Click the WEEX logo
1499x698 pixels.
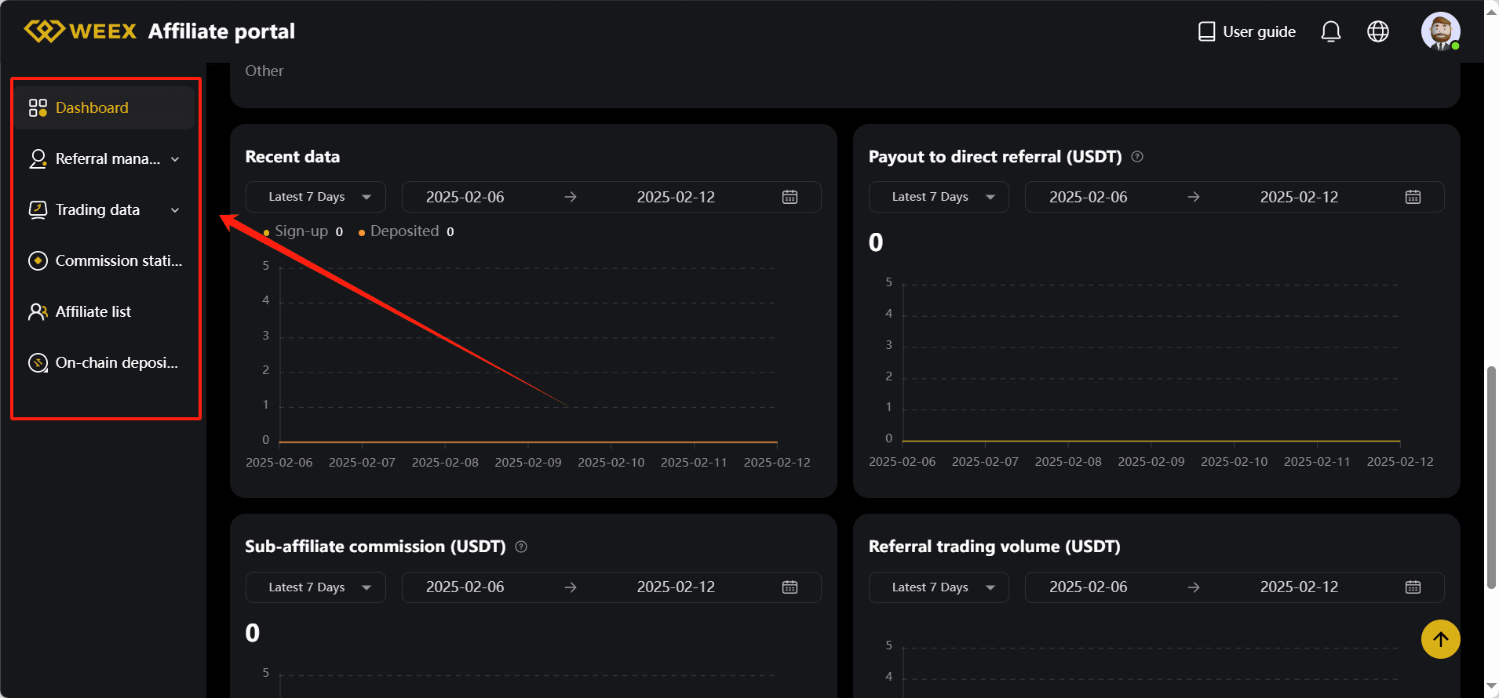click(x=81, y=31)
